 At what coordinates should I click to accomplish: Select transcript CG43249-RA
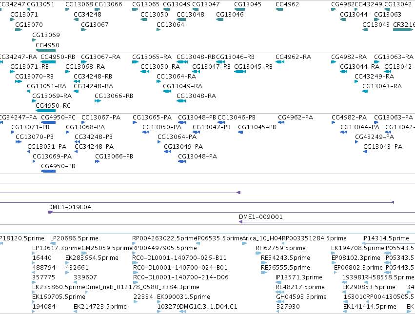374,77
